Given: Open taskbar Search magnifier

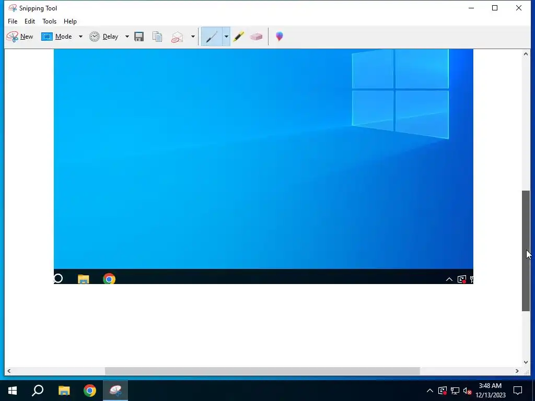Looking at the screenshot, I should (38, 391).
